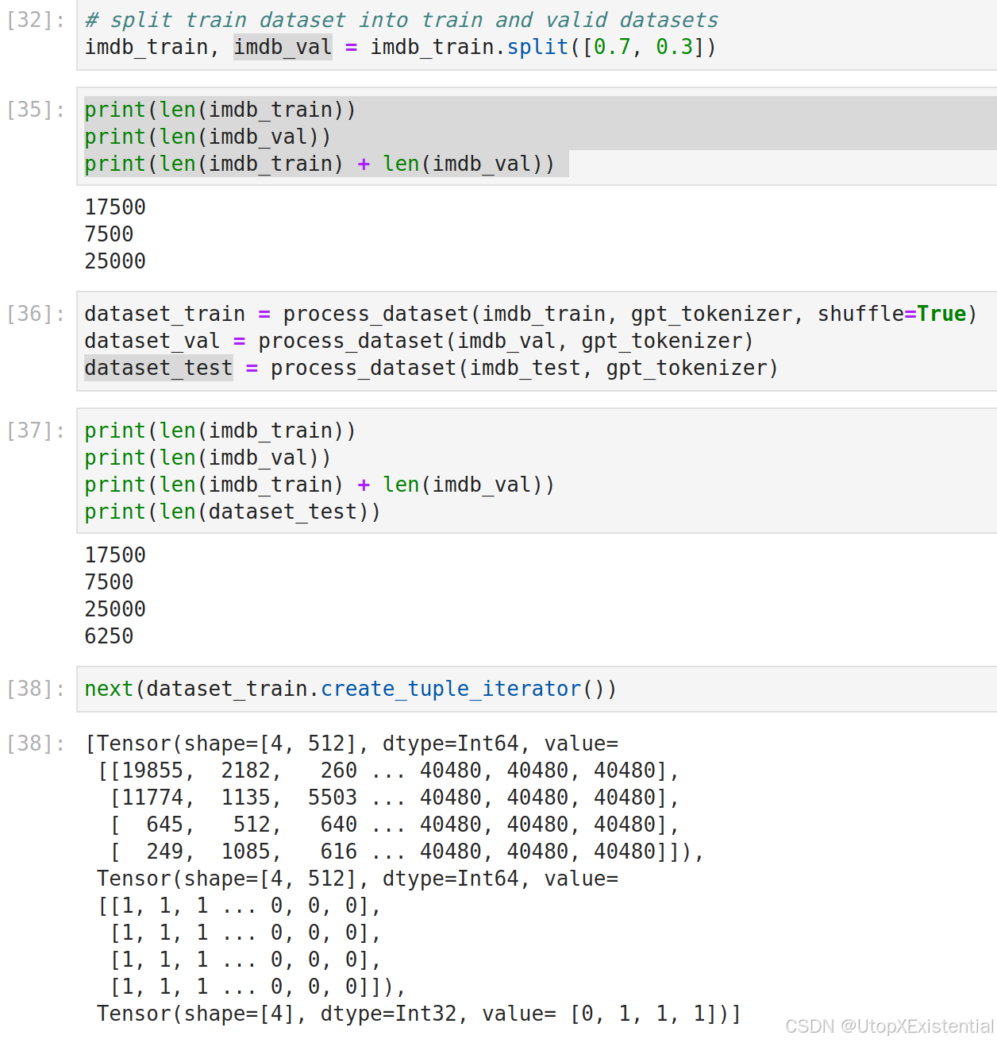Screen dimensions: 997x1043
Task: Click print(len(dataset_test)) line
Action: pos(233,512)
